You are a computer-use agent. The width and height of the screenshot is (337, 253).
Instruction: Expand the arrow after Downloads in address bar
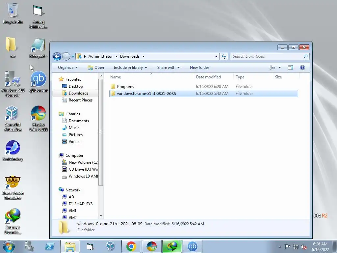(x=143, y=56)
